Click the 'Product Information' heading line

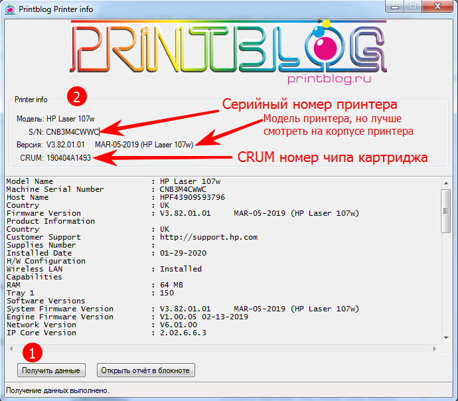(x=50, y=221)
